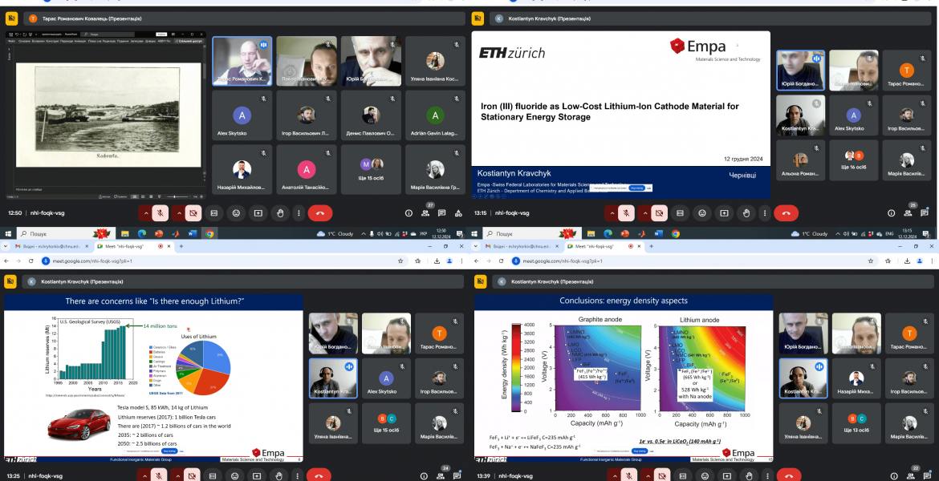The height and width of the screenshot is (481, 939).
Task: Turn on camera in 13:15 call
Action: 659,213
